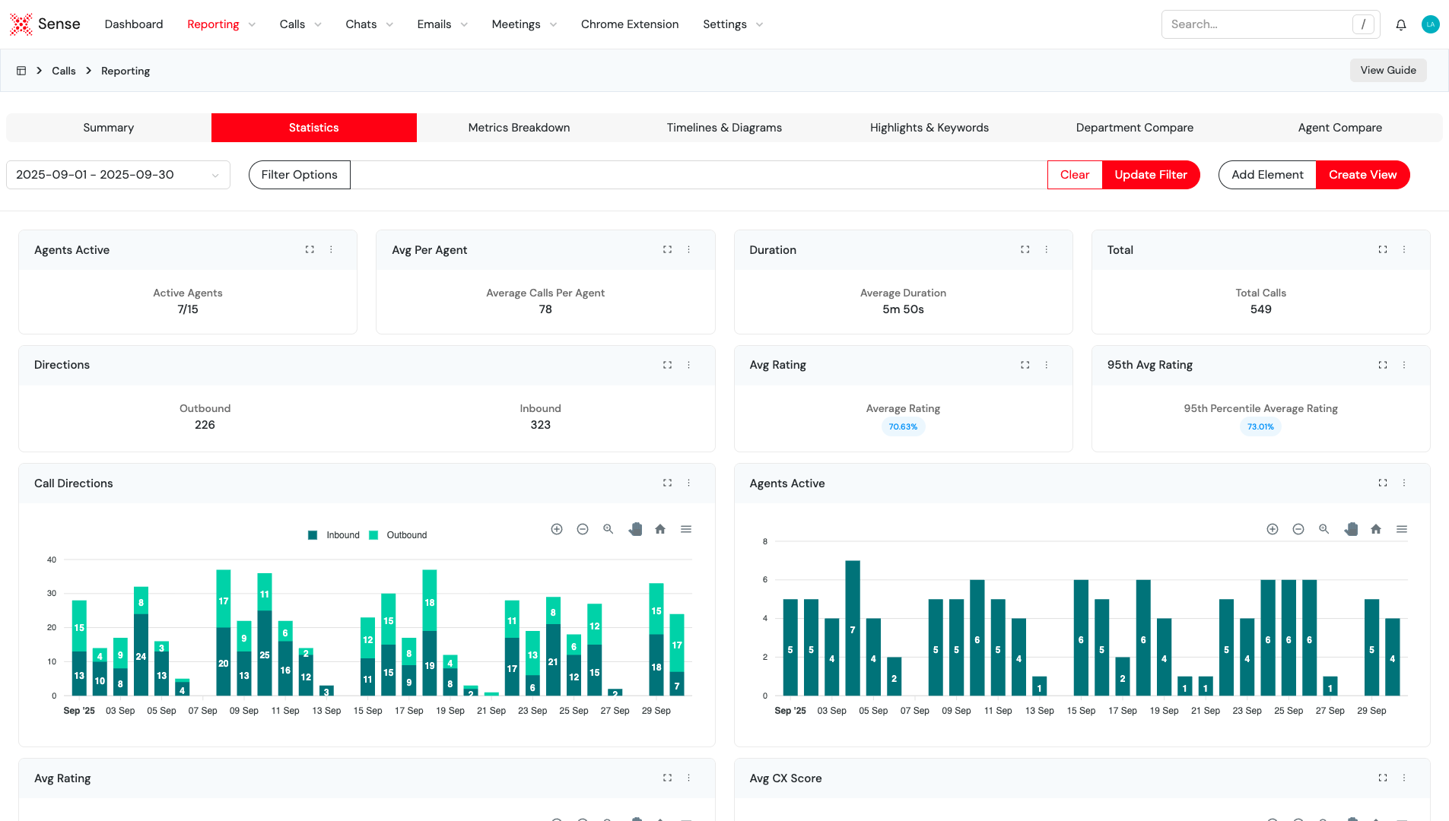This screenshot has height=821, width=1449.
Task: Select pan hand tool on Agents Active chart
Action: coord(1351,529)
